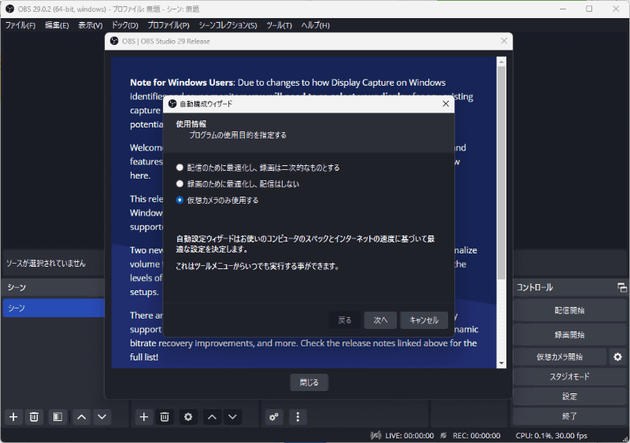The width and height of the screenshot is (630, 443).
Task: Click the コントロール dock title
Action: pos(535,287)
